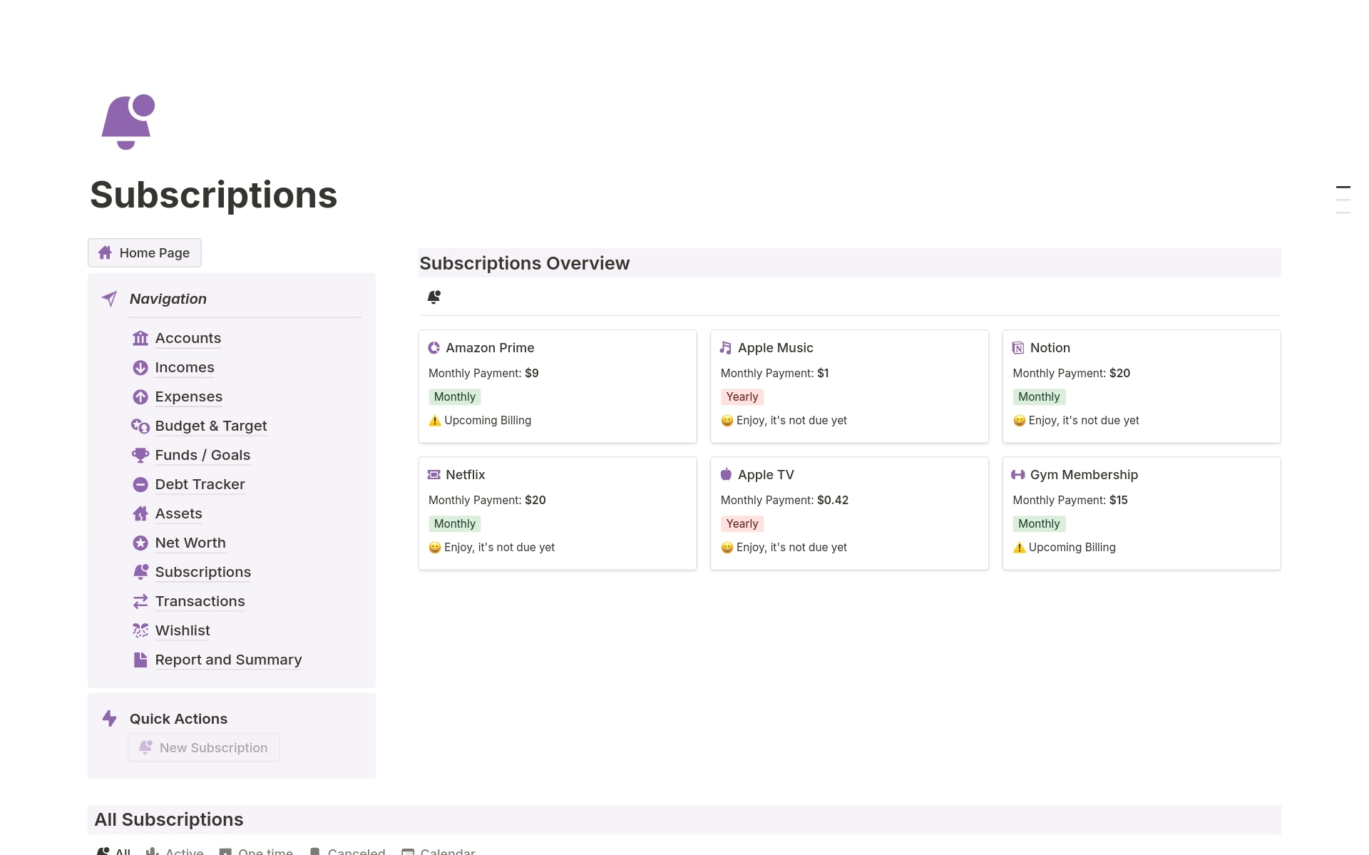Open the Amazon Prime card title
Viewport: 1369px width, 855px height.
pyautogui.click(x=490, y=348)
